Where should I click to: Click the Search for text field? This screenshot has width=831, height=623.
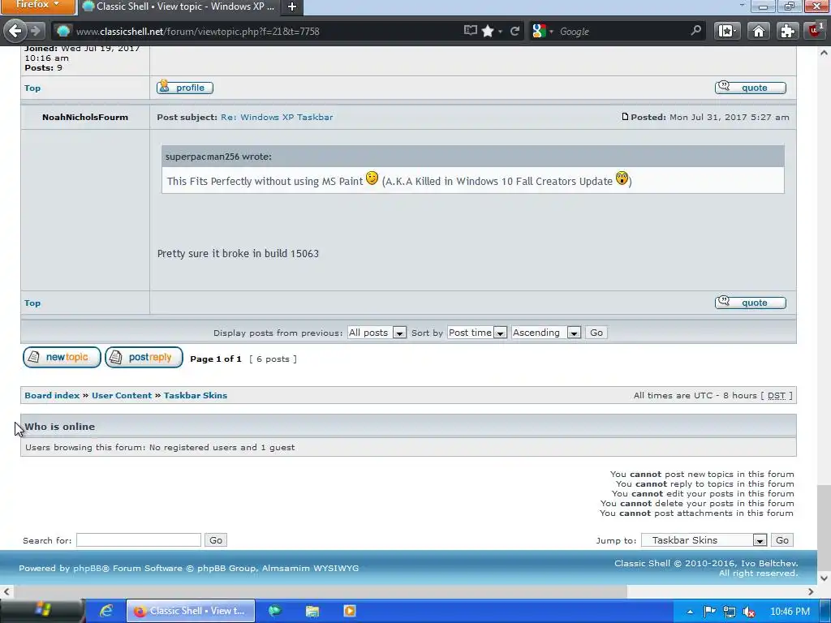pos(139,539)
